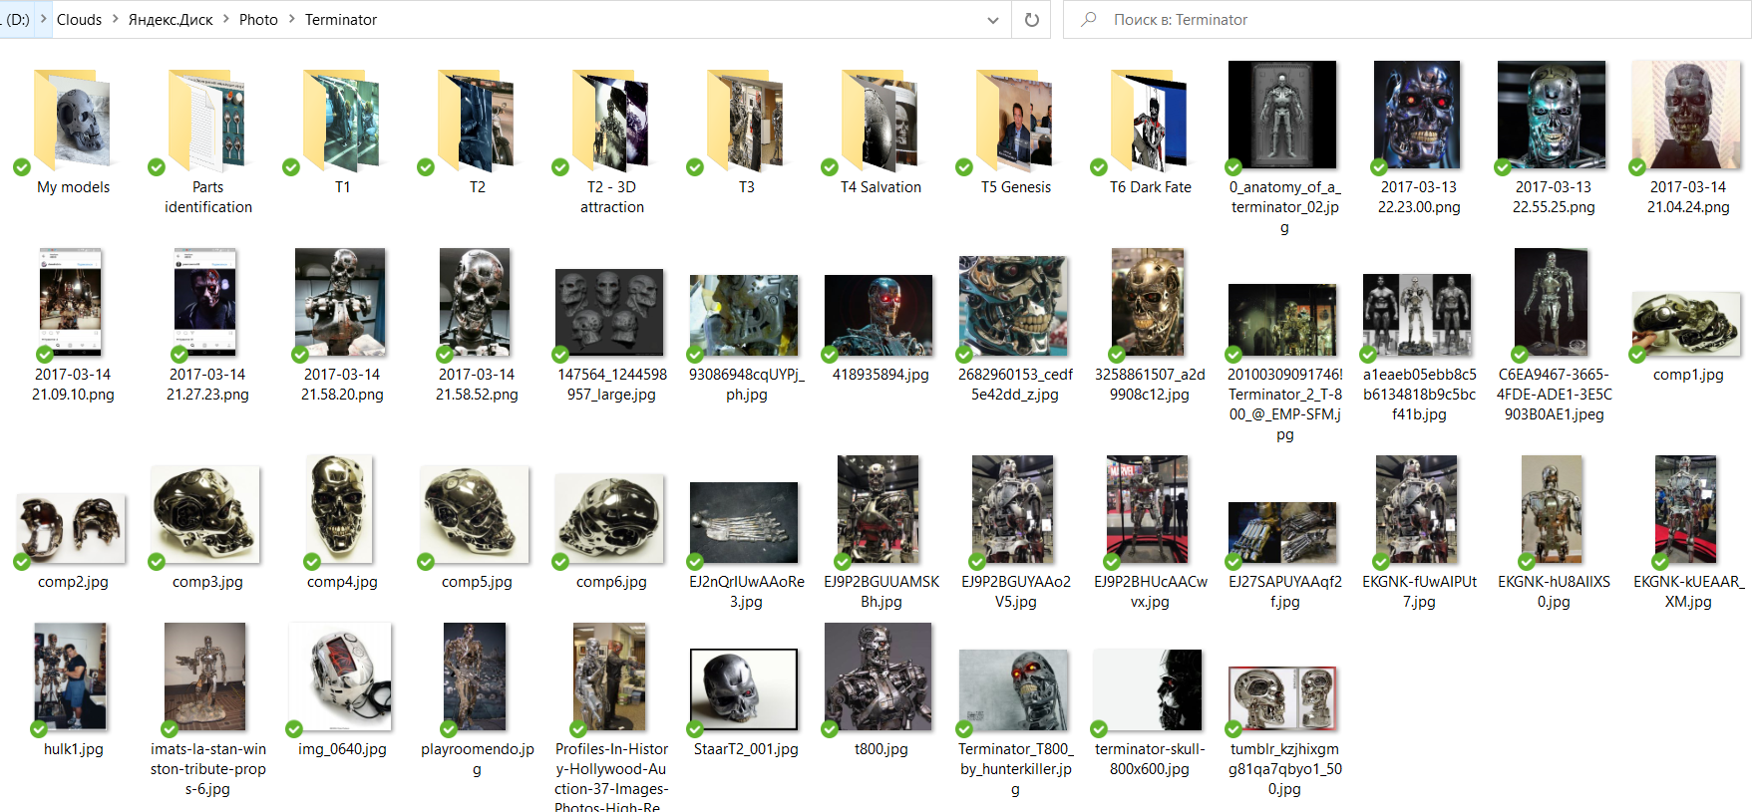
Task: Select EKGNK-fUwAIPUt7.jpg thumbnail
Action: coord(1417,509)
